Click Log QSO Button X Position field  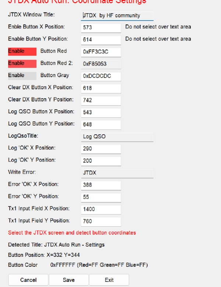click(x=101, y=112)
